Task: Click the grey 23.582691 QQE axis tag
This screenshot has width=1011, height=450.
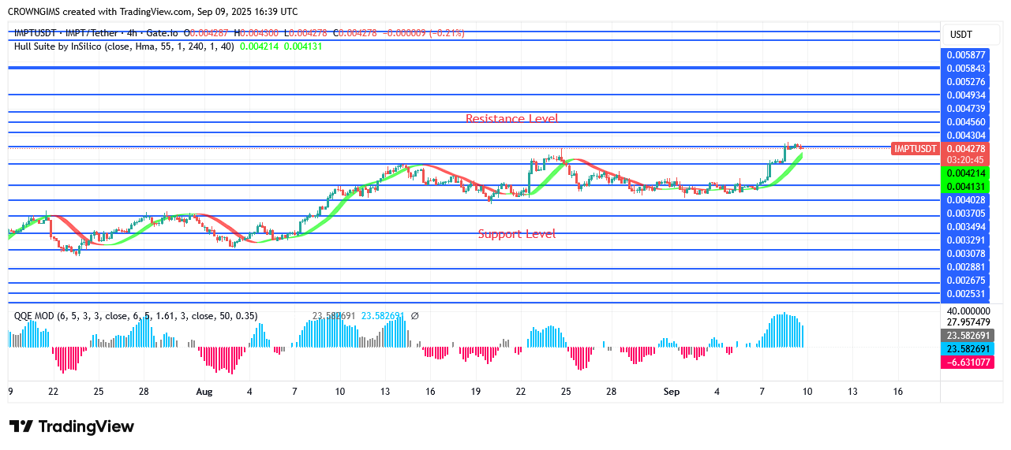Action: point(965,335)
